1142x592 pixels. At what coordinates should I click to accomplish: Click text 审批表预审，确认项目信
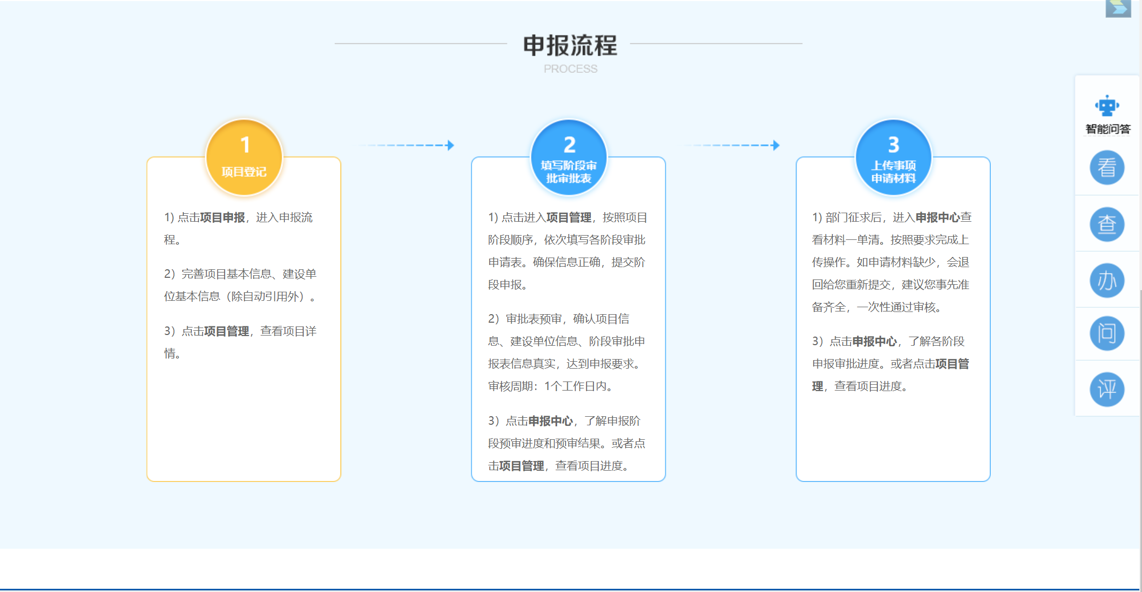(x=567, y=319)
